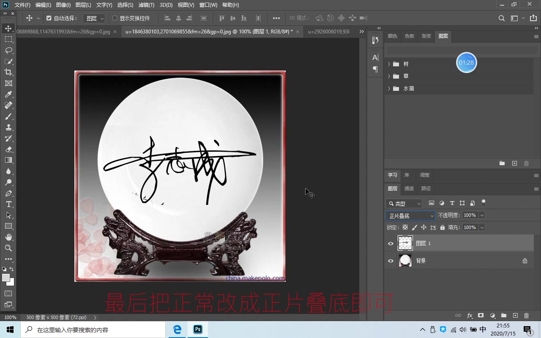Select the Pen tool
The width and height of the screenshot is (541, 338).
tap(8, 193)
